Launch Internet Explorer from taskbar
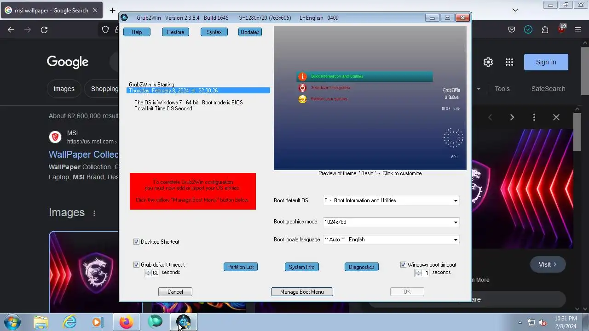The image size is (589, 331). coord(70,322)
